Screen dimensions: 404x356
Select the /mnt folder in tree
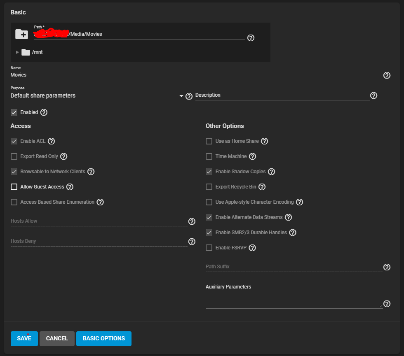(37, 52)
